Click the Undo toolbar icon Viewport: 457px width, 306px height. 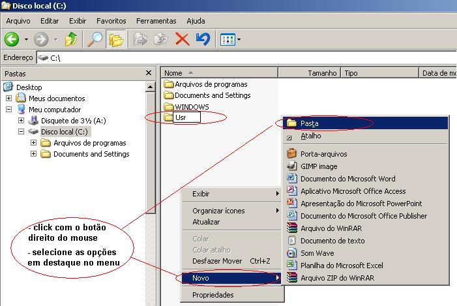pos(203,39)
